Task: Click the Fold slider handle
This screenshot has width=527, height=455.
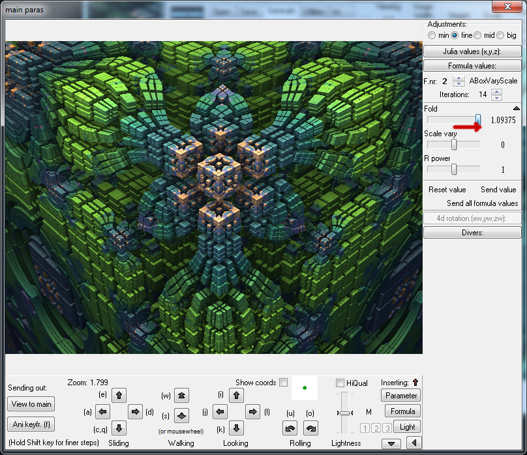Action: pyautogui.click(x=478, y=120)
